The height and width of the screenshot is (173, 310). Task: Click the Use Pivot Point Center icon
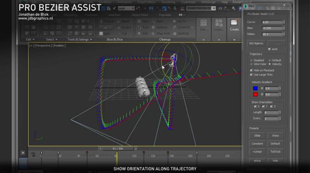coord(139,8)
